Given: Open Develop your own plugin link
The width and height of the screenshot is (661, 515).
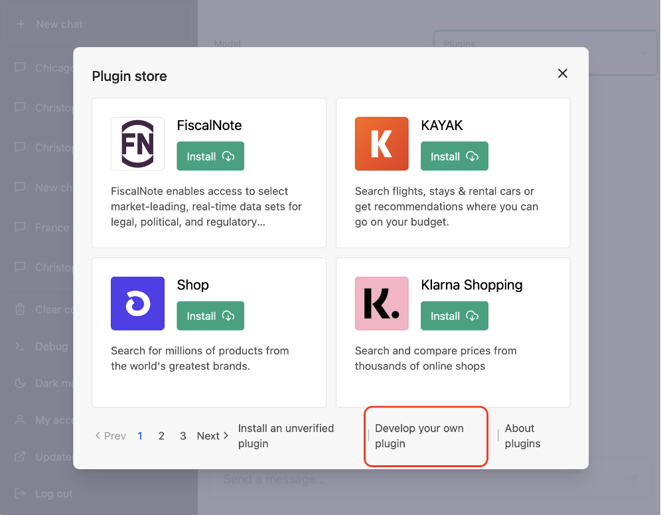Looking at the screenshot, I should point(419,436).
